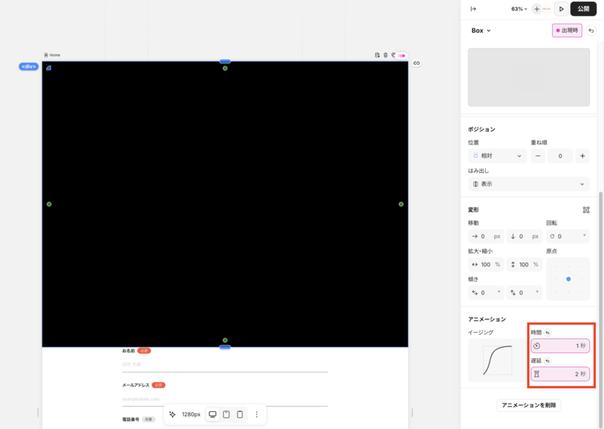Image resolution: width=604 pixels, height=429 pixels.
Task: Switch to the mobile viewport
Action: (239, 414)
